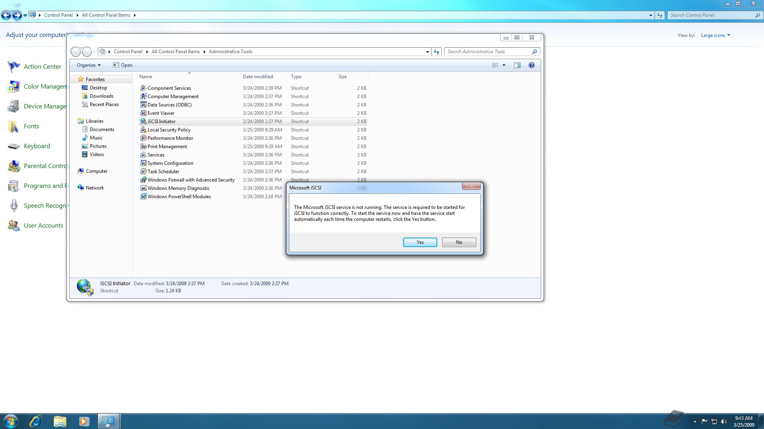Sort by the Date modified column header
The image size is (764, 429).
tap(265, 77)
